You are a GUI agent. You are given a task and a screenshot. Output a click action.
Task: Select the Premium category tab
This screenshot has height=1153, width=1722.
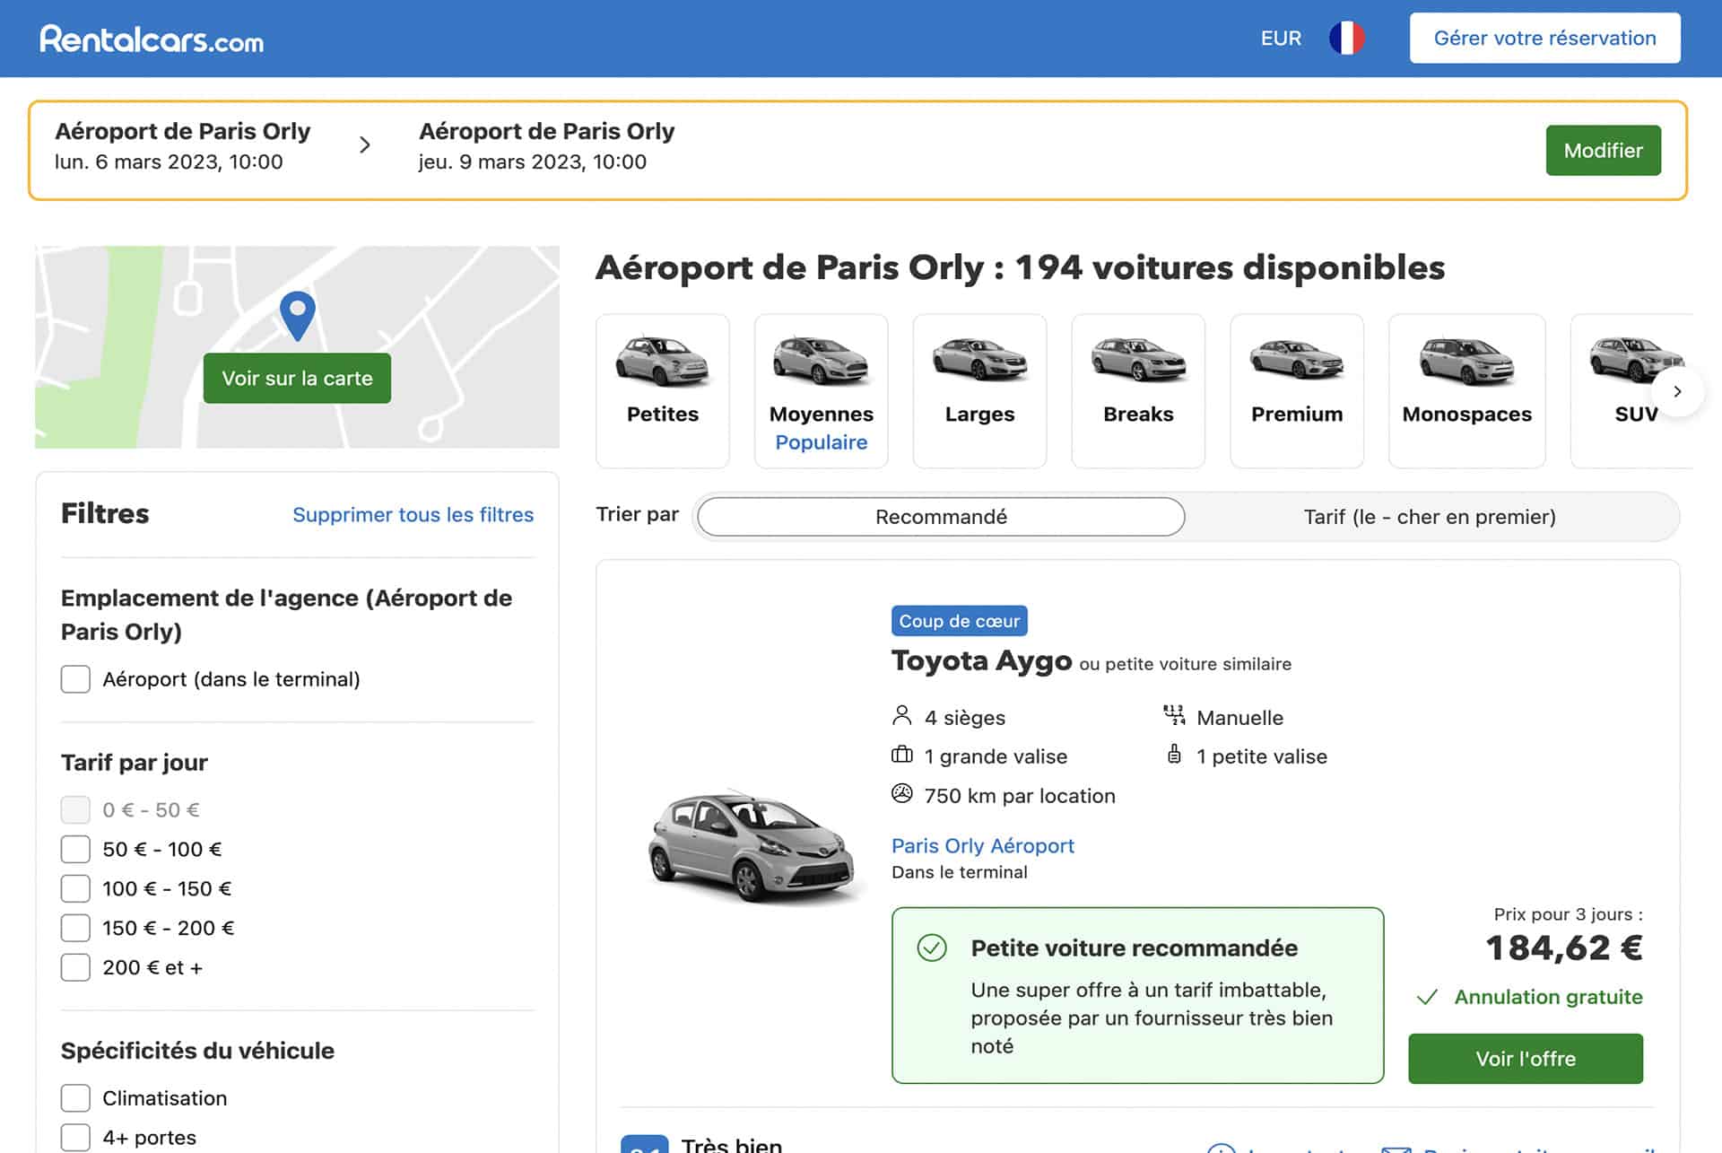point(1297,391)
